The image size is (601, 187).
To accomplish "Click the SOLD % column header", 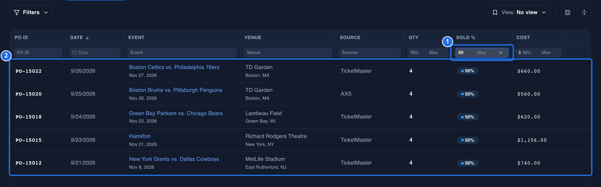I will (x=466, y=37).
